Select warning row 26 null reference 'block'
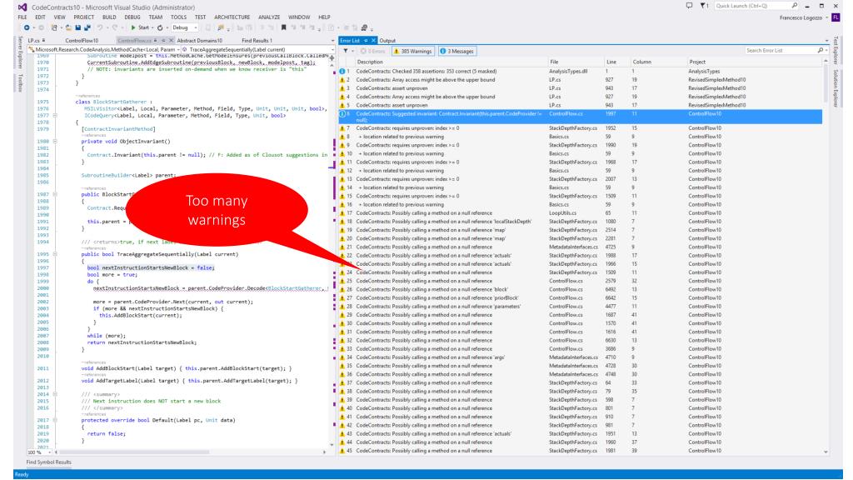Image resolution: width=853 pixels, height=480 pixels. (580, 289)
